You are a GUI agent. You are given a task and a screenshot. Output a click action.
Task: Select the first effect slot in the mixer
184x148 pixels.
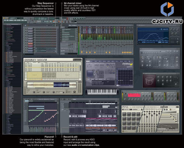pyautogui.click(x=68, y=30)
